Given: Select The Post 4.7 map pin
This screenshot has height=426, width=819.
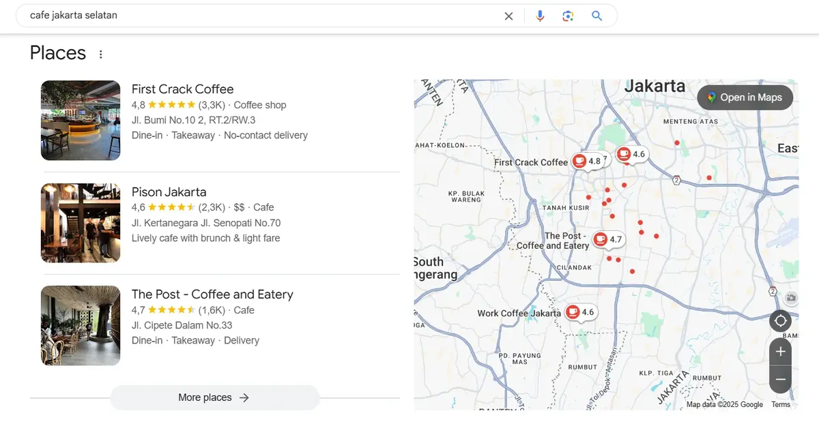Looking at the screenshot, I should coord(608,239).
